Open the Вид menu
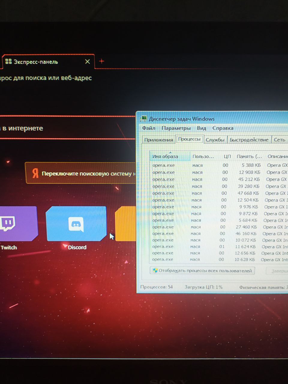 pyautogui.click(x=201, y=128)
